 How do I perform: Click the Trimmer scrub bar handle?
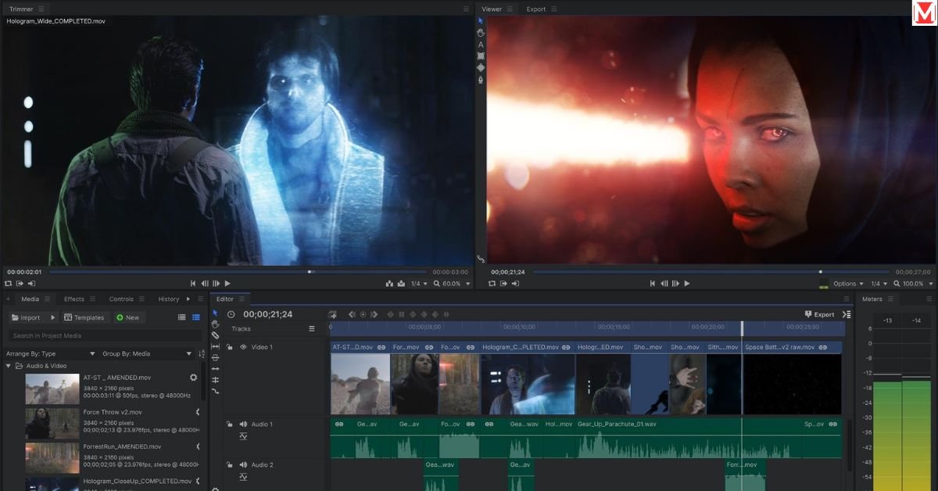[310, 272]
